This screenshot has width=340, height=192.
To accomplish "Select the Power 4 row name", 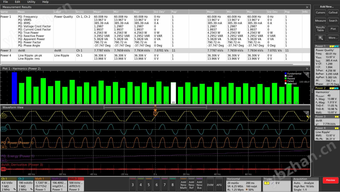I will click(6, 55).
